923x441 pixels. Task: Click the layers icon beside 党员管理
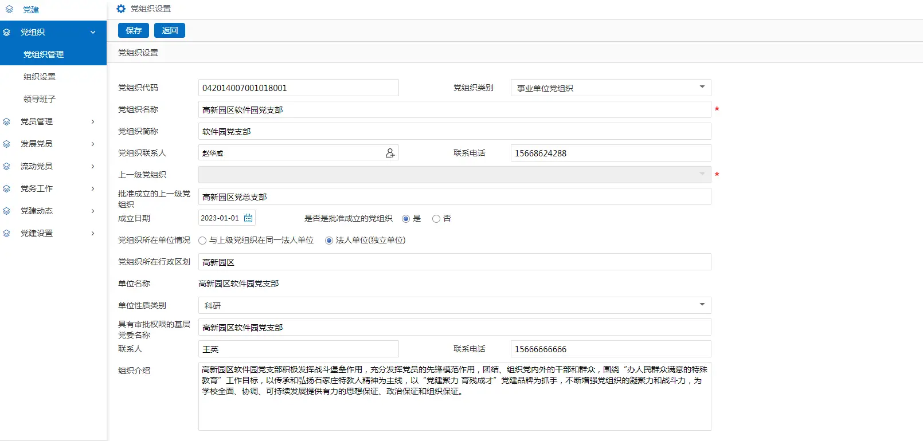(7, 121)
